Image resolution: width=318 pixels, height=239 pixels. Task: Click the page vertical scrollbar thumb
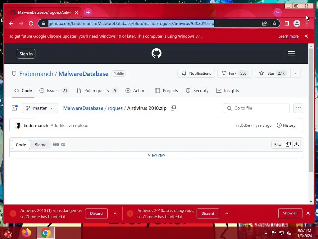point(311,110)
